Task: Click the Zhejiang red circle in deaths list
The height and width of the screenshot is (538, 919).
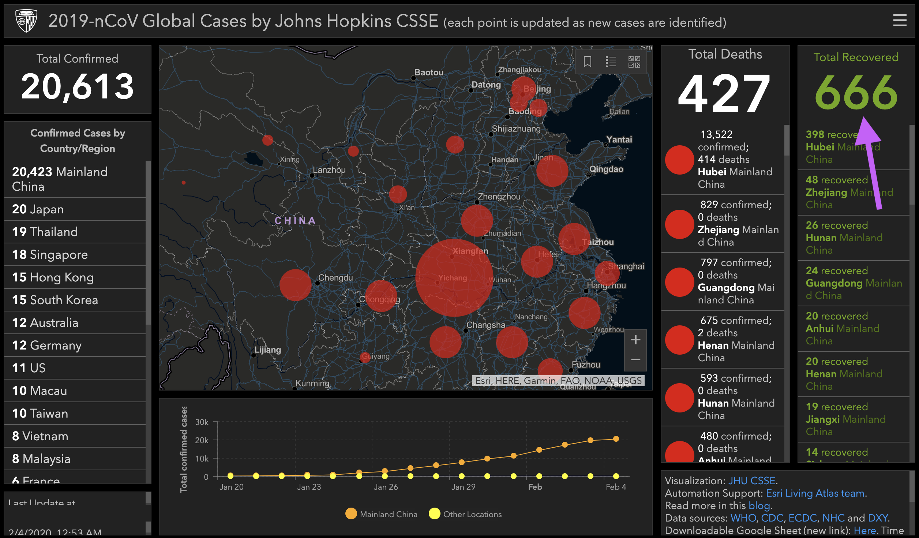Action: tap(680, 224)
